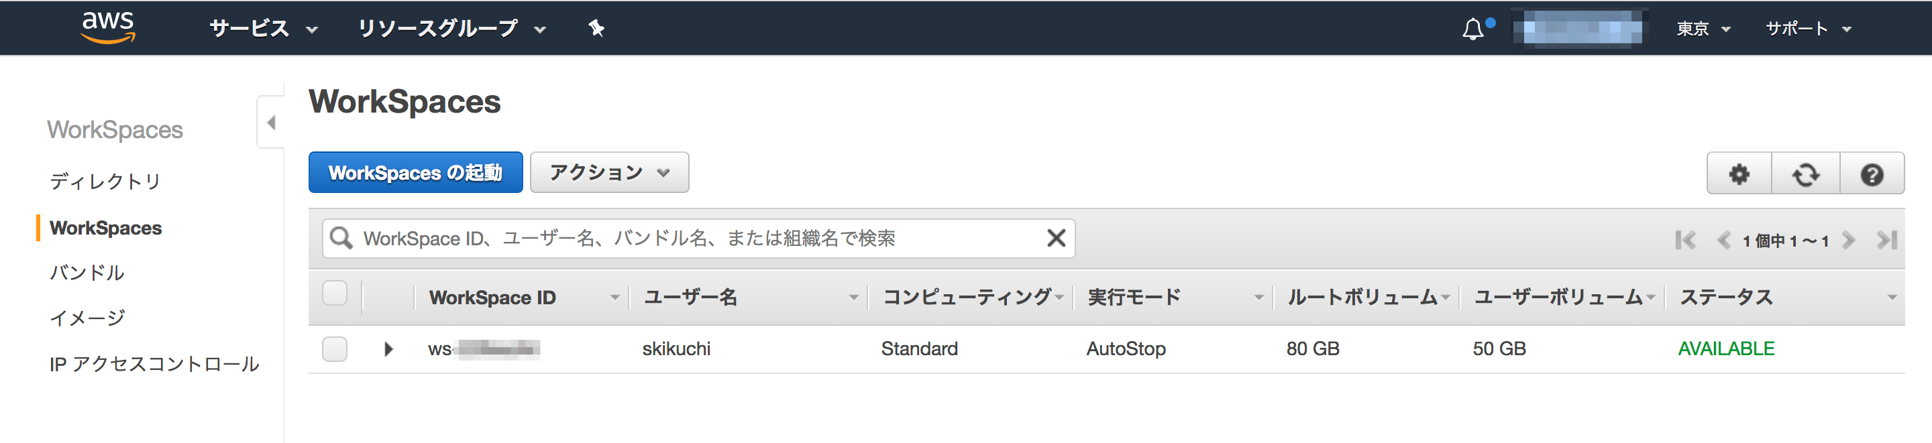
Task: Click the magnifying glass in the search bar
Action: coord(341,238)
